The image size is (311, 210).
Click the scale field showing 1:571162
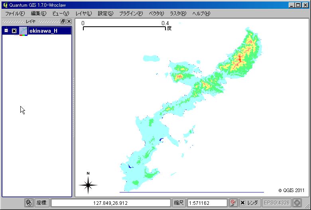(x=207, y=203)
